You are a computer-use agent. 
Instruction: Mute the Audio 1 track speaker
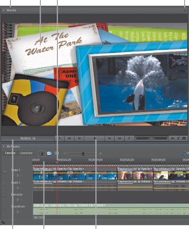4,184
